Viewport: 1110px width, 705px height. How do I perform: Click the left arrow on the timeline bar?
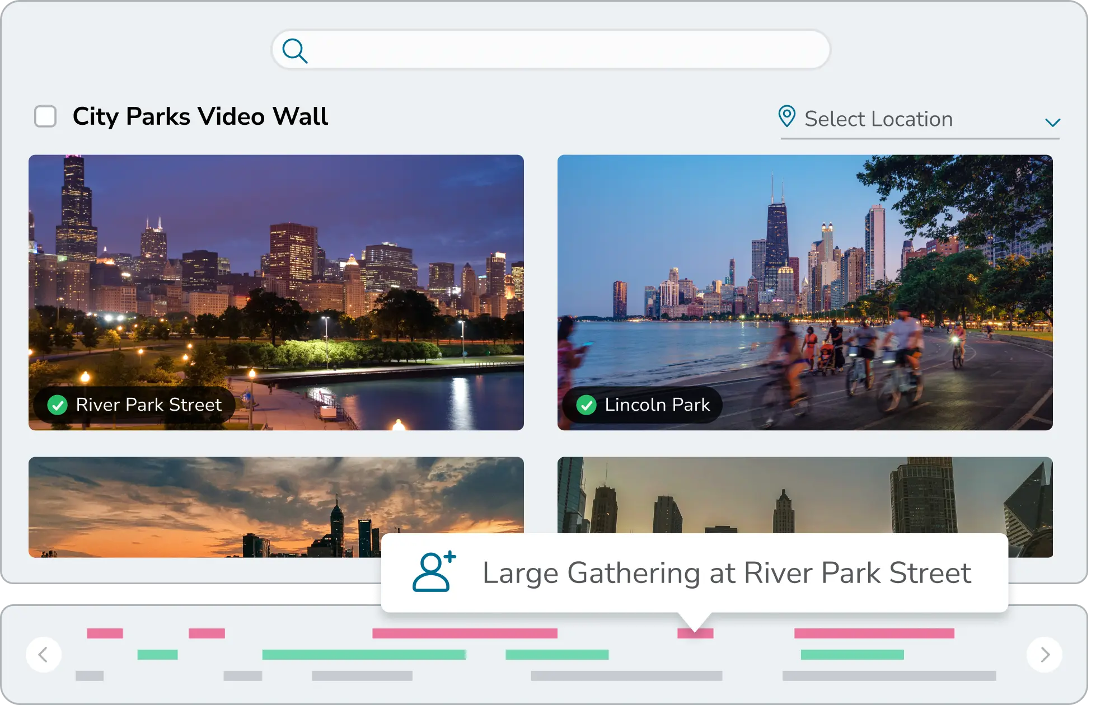click(x=44, y=655)
